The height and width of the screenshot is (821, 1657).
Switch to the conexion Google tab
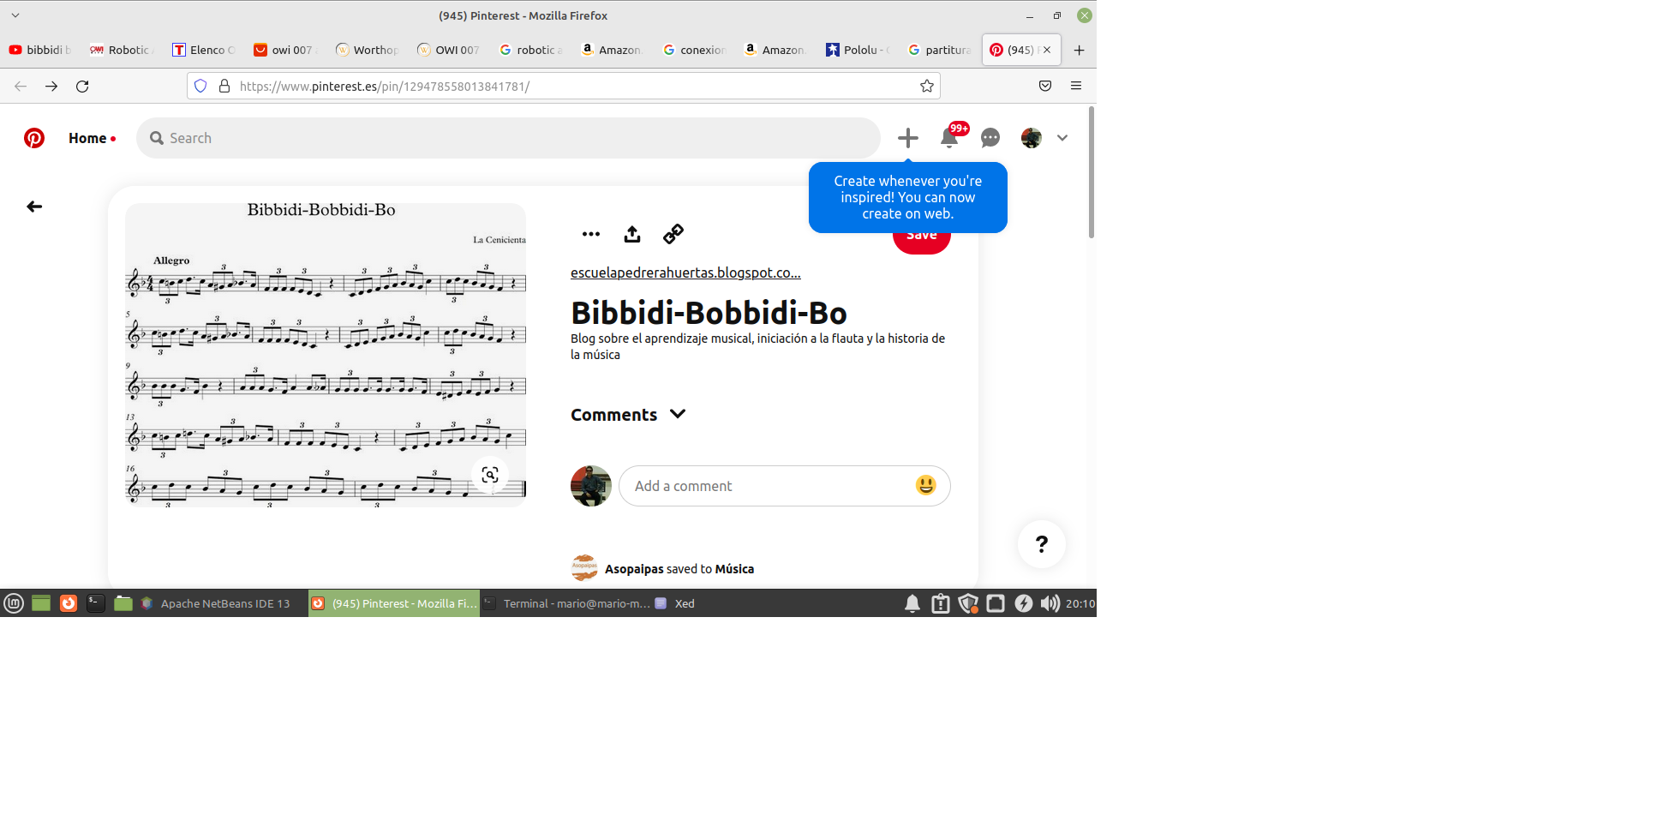coord(694,50)
